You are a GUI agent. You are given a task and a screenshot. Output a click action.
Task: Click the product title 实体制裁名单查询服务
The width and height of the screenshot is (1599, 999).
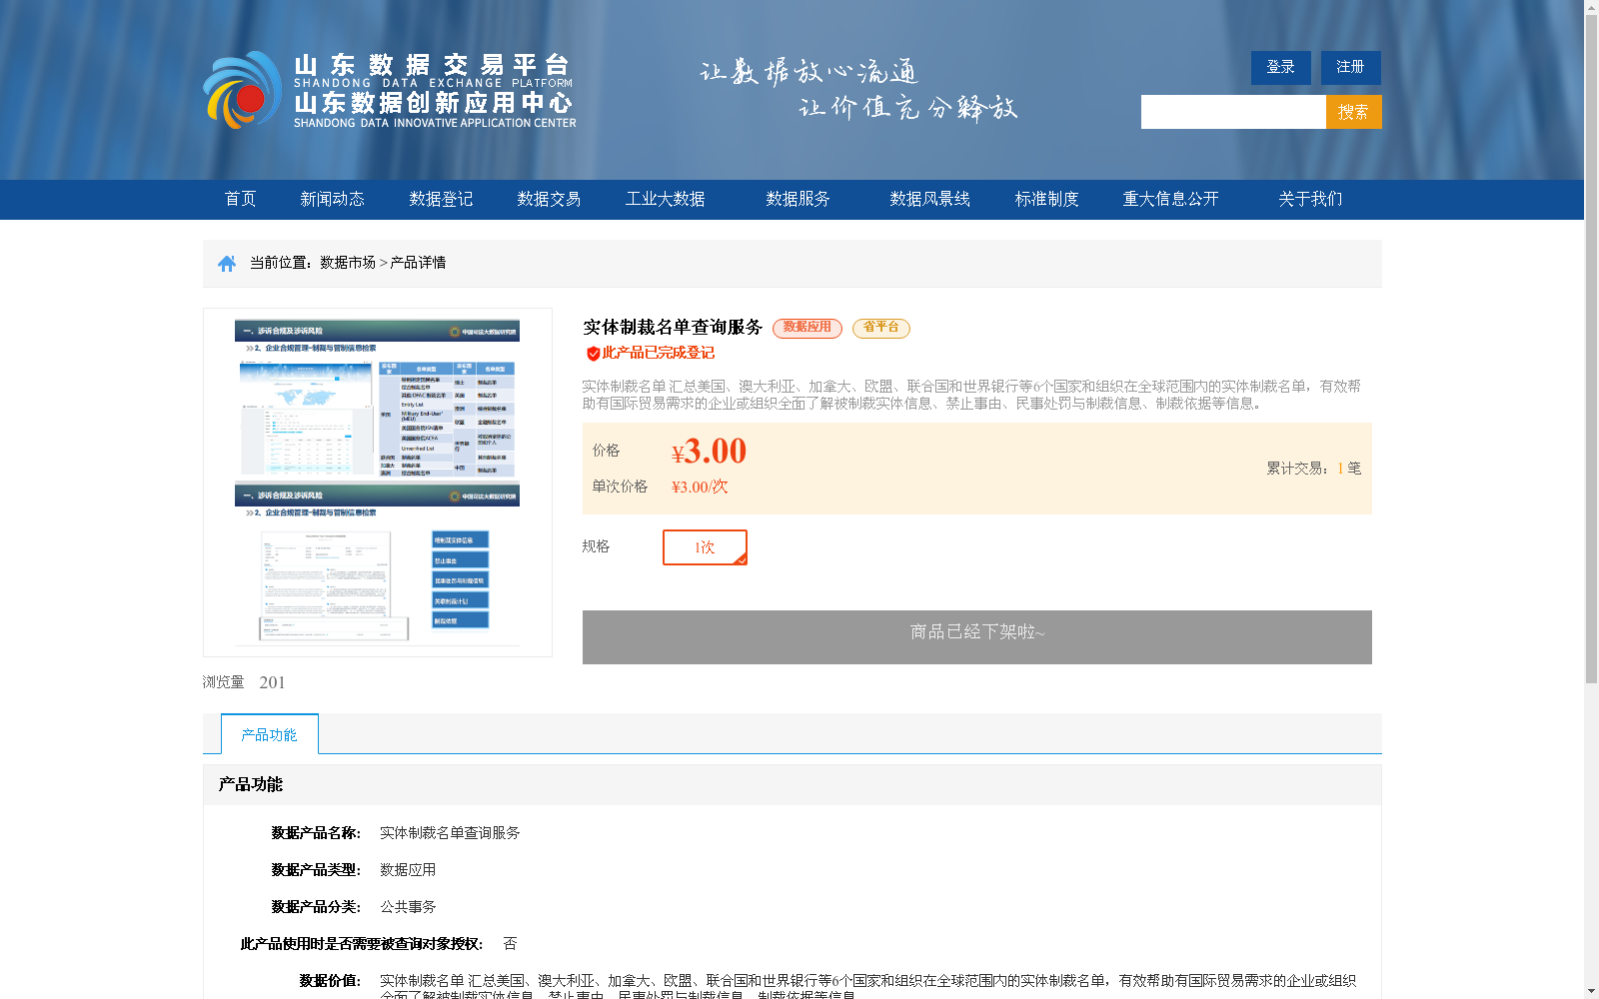pyautogui.click(x=673, y=328)
